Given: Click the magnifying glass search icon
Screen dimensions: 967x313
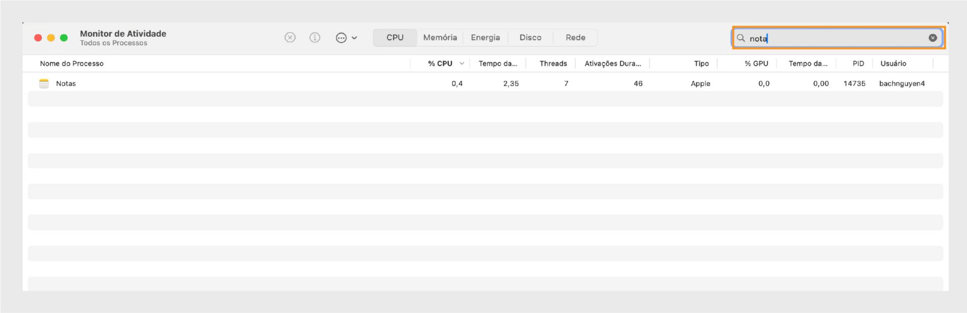Looking at the screenshot, I should 741,38.
